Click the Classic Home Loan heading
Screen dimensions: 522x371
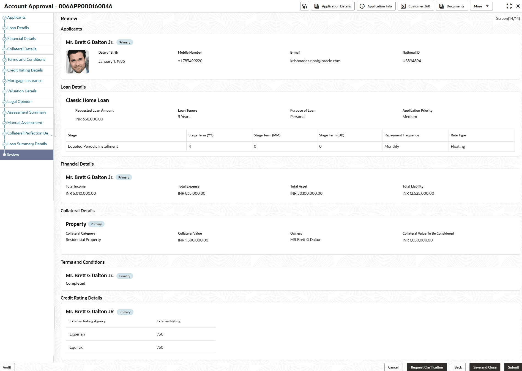[87, 100]
